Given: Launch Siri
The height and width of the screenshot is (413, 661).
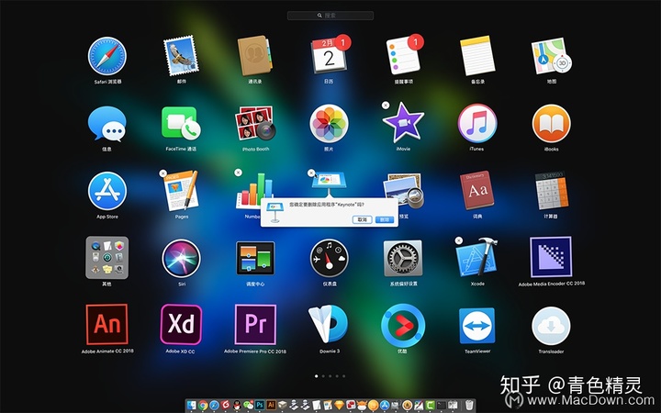Looking at the screenshot, I should pyautogui.click(x=181, y=258).
